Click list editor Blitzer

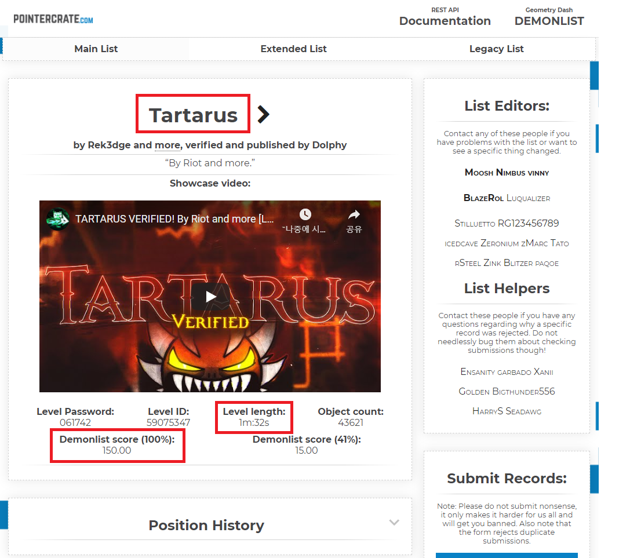click(518, 263)
